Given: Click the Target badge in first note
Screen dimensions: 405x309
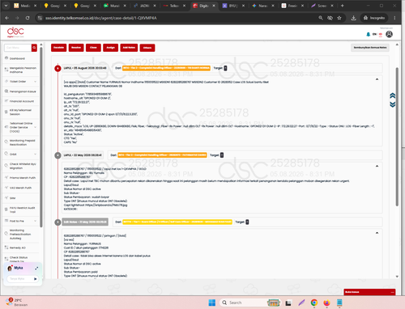Looking at the screenshot, I should tap(225, 68).
